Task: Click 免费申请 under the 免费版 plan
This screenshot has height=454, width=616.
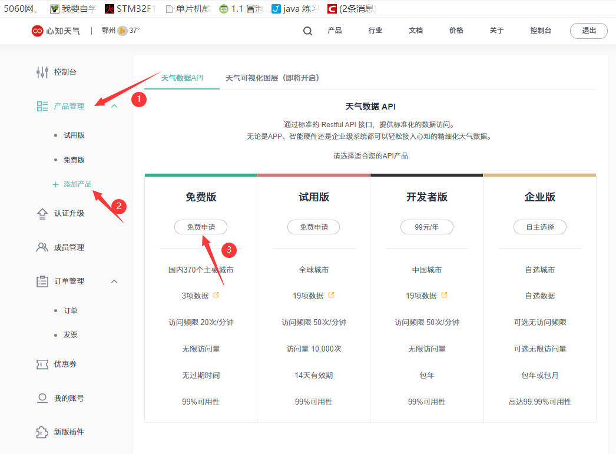Action: (x=200, y=227)
